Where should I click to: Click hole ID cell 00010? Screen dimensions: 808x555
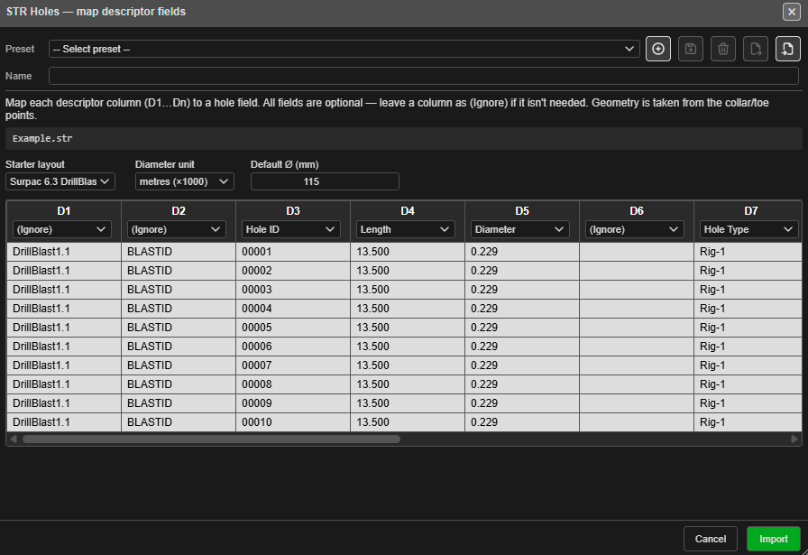[x=293, y=422]
